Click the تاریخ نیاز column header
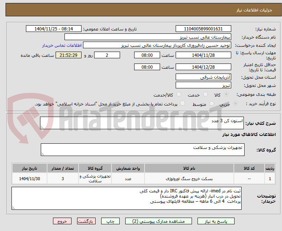This screenshot has width=282, height=231. [30, 168]
